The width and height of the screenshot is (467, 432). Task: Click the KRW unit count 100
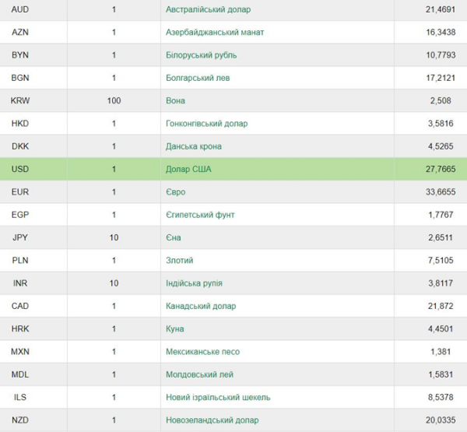(x=114, y=100)
